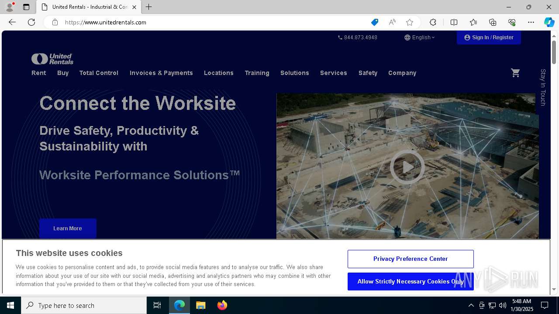Open the Safety menu
This screenshot has width=559, height=314.
pyautogui.click(x=368, y=73)
